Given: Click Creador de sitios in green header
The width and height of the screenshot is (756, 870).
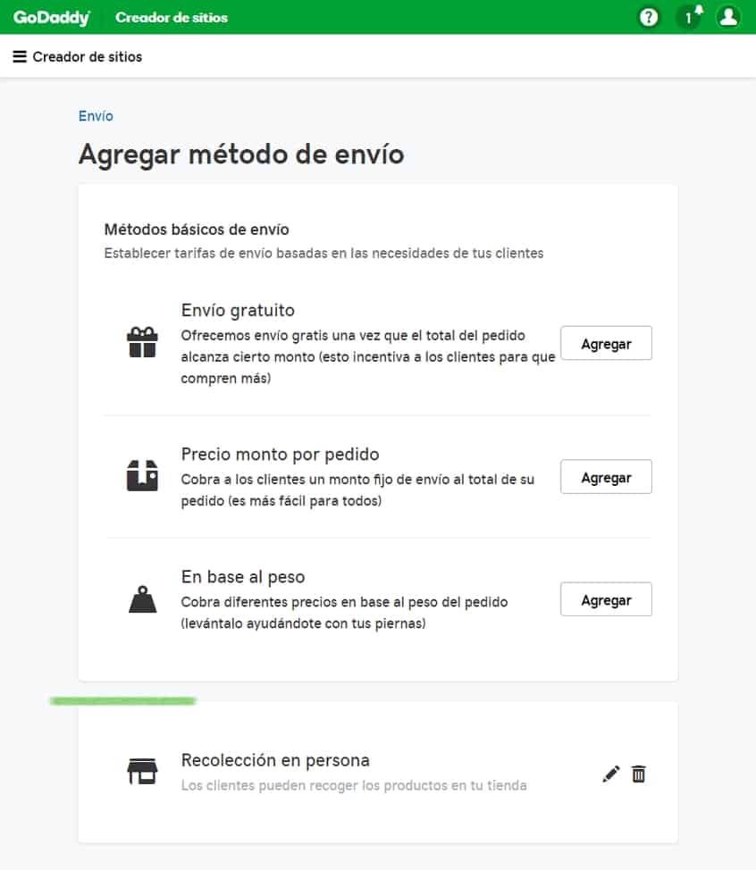Looking at the screenshot, I should point(172,18).
